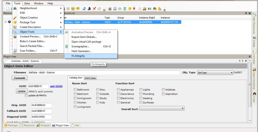This screenshot has width=258, height=132.
Task: Click the grey speech bubble toolbar icon
Action: click(68, 9)
